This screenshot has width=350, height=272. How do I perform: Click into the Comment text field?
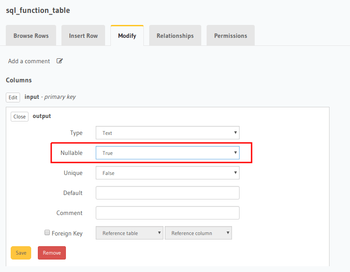pyautogui.click(x=167, y=213)
